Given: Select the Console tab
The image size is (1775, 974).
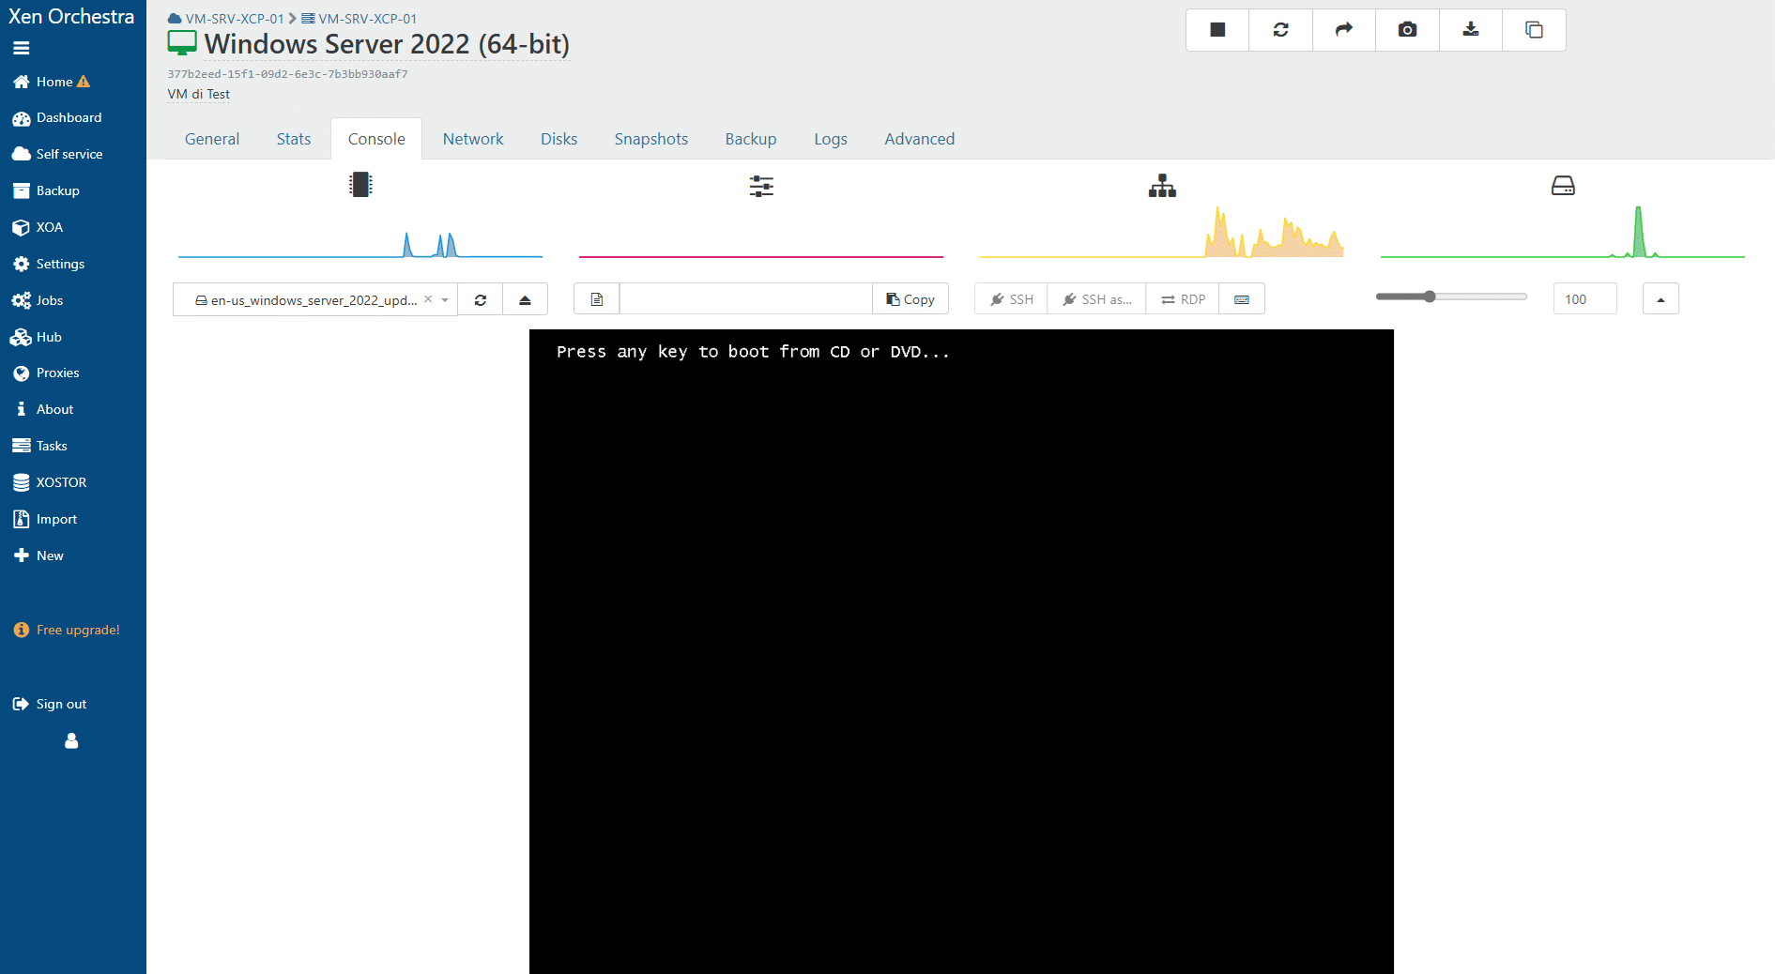Looking at the screenshot, I should (x=376, y=139).
